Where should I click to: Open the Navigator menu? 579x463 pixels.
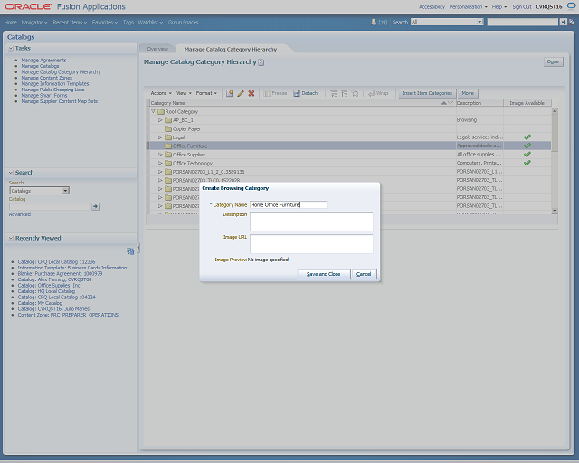click(x=34, y=23)
